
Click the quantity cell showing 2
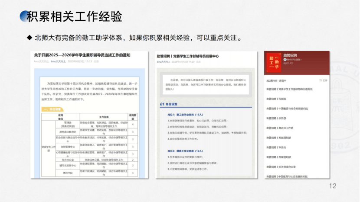(x=133, y=160)
